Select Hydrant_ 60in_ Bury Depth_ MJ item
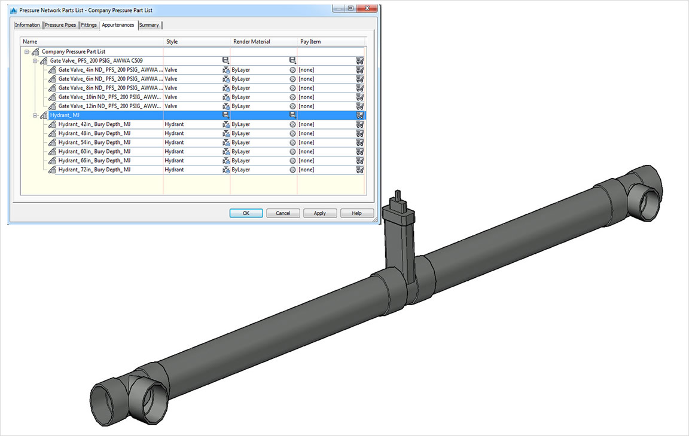 click(x=94, y=152)
